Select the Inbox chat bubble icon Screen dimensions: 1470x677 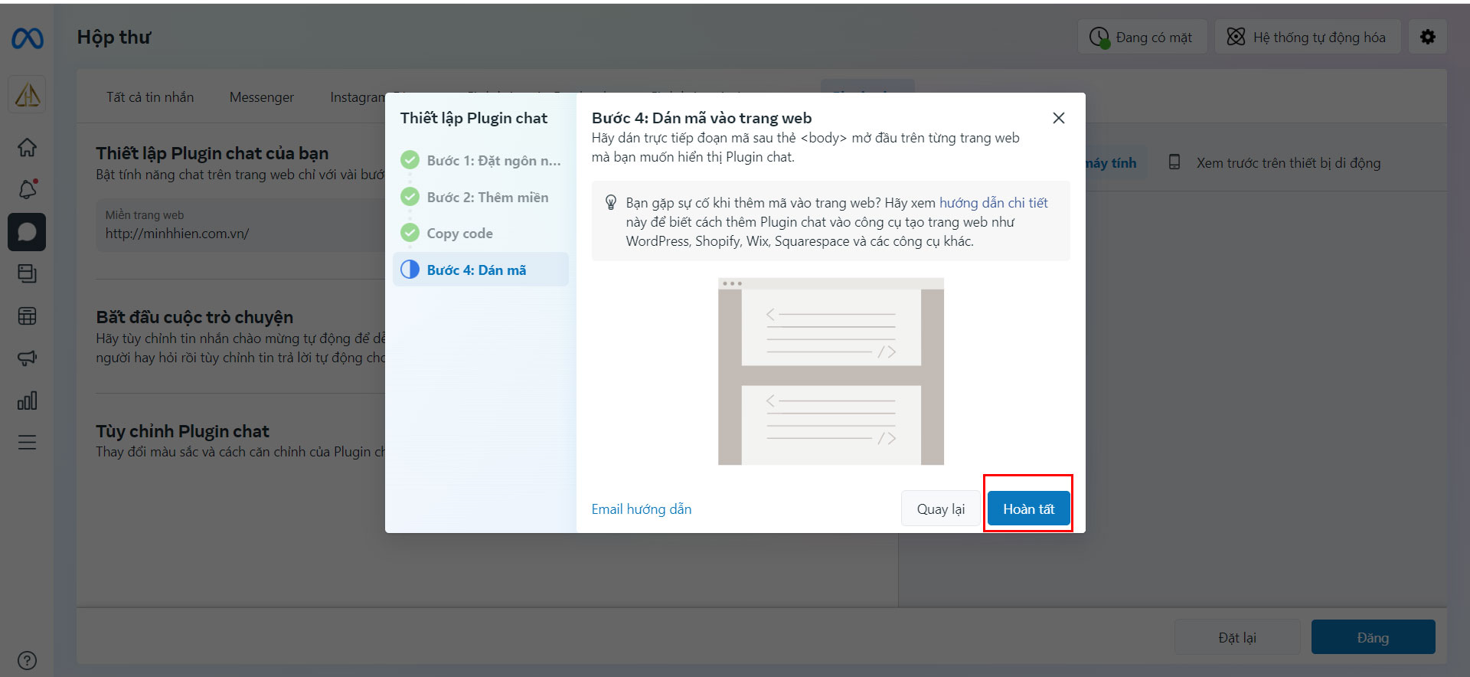coord(27,232)
